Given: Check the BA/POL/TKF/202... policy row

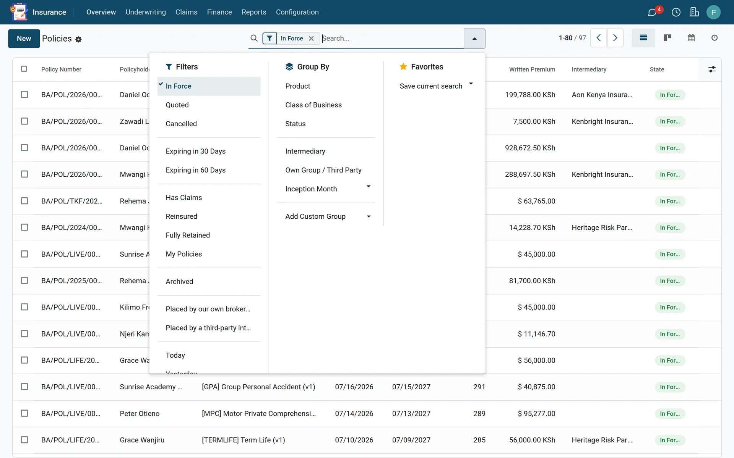Looking at the screenshot, I should [x=24, y=201].
